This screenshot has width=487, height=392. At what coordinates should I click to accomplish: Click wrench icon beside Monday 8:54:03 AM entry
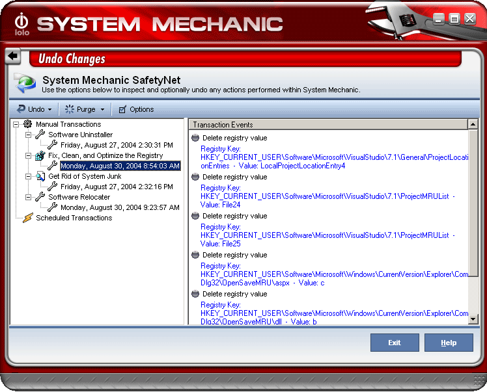tap(53, 165)
